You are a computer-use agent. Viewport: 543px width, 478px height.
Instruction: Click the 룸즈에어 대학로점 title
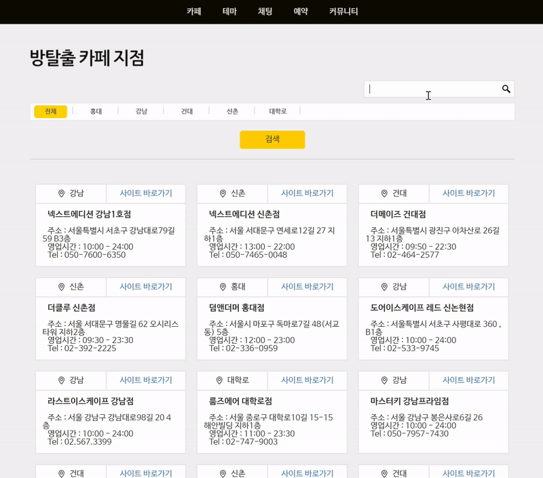(x=240, y=401)
